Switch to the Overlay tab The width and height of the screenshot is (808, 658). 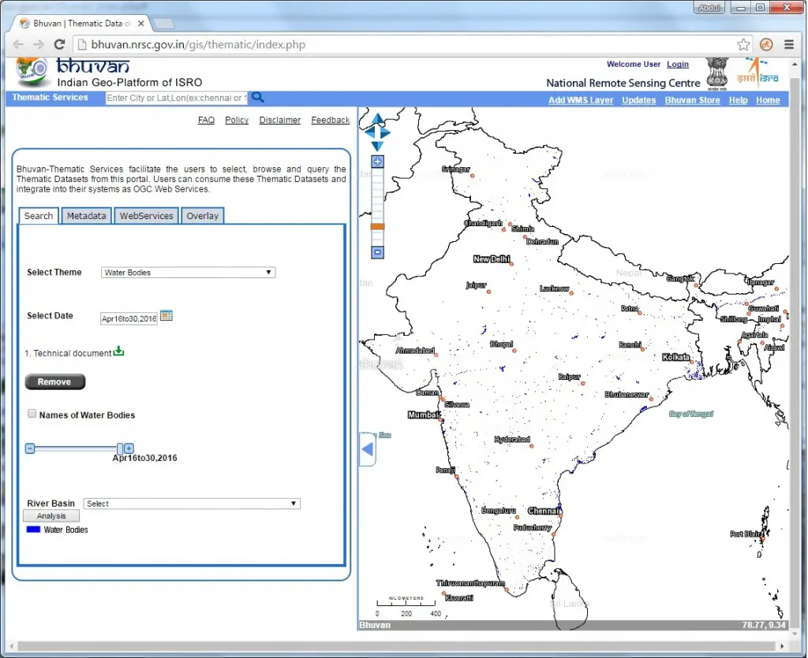pyautogui.click(x=203, y=216)
